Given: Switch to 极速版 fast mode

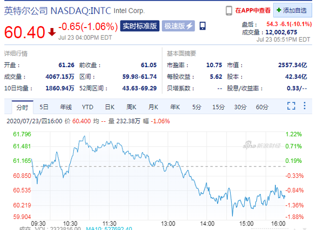Looking at the screenshot, I should click(x=178, y=26).
